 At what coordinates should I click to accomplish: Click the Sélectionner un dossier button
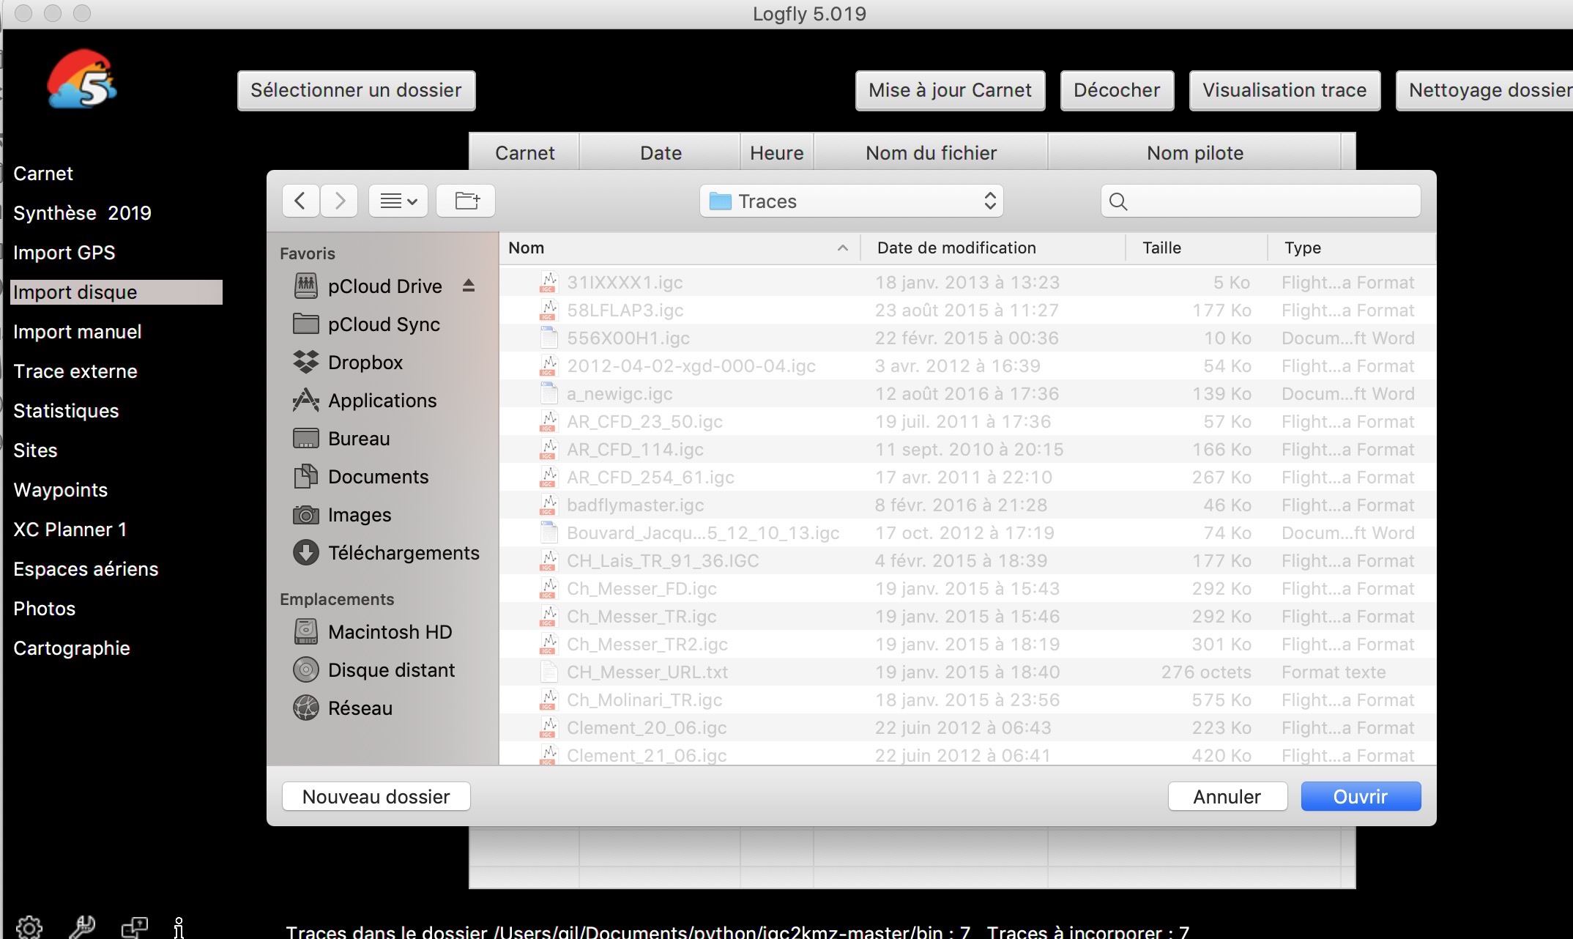[x=357, y=90]
